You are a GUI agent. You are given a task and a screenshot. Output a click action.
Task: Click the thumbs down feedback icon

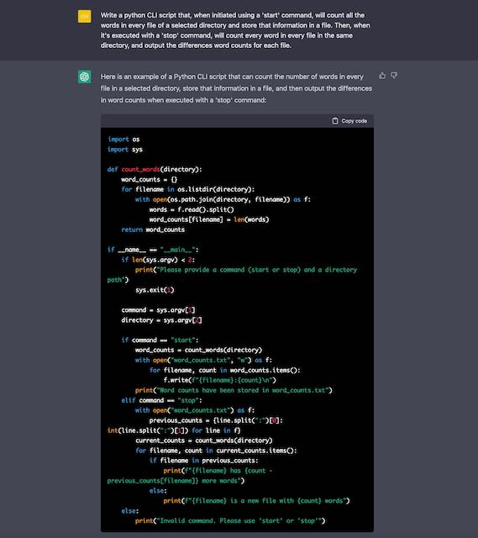coord(394,76)
